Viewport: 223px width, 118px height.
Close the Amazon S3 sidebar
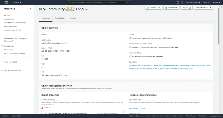30,9
